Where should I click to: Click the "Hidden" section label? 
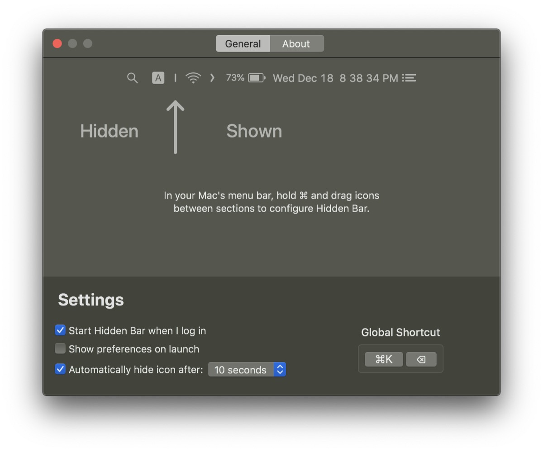109,131
